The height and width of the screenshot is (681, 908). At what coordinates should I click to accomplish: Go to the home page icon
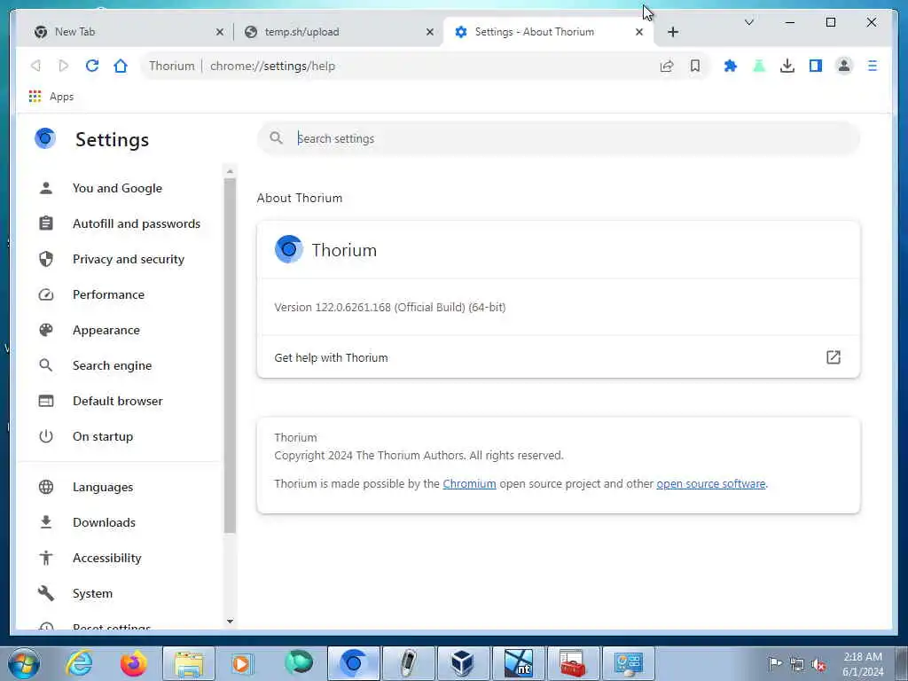pos(121,66)
